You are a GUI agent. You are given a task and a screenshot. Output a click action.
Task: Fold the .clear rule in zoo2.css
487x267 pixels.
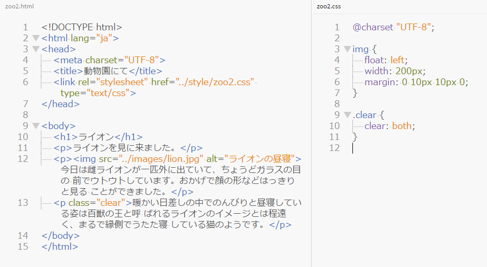click(x=347, y=115)
